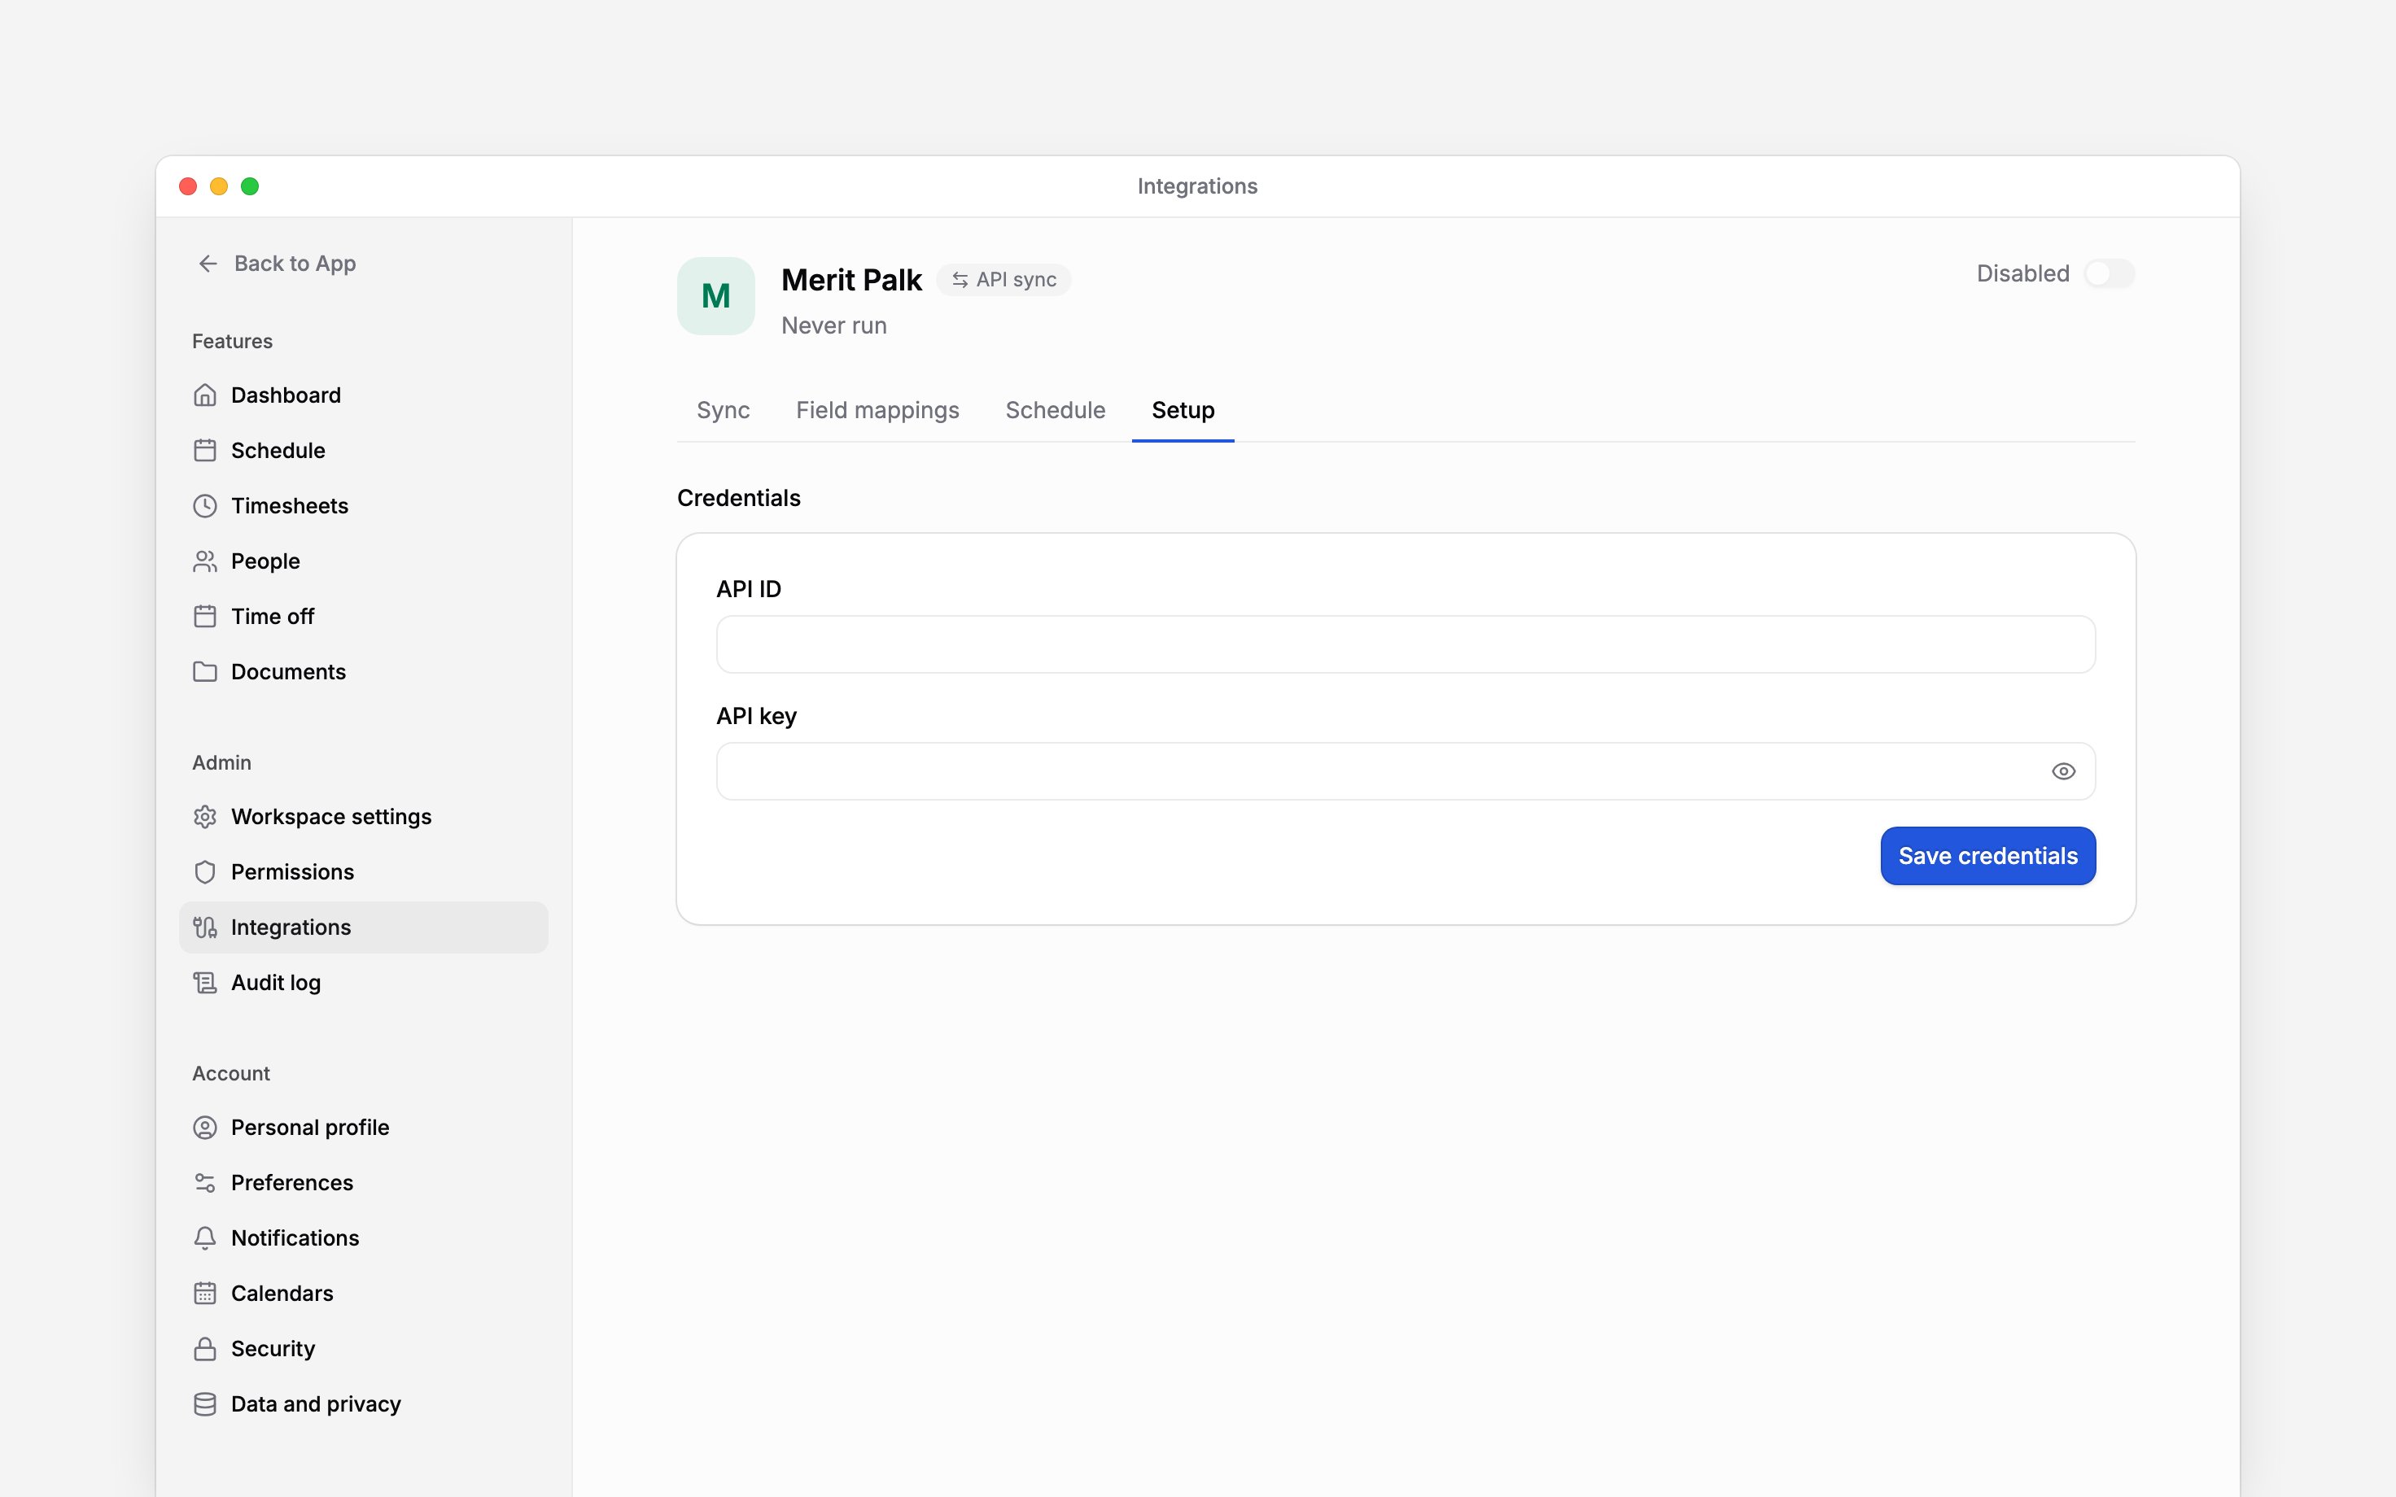Click the Timesheets clock icon
2396x1497 pixels.
click(205, 506)
